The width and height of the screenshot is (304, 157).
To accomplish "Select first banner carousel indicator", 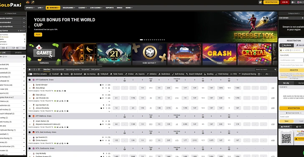I will click(141, 40).
